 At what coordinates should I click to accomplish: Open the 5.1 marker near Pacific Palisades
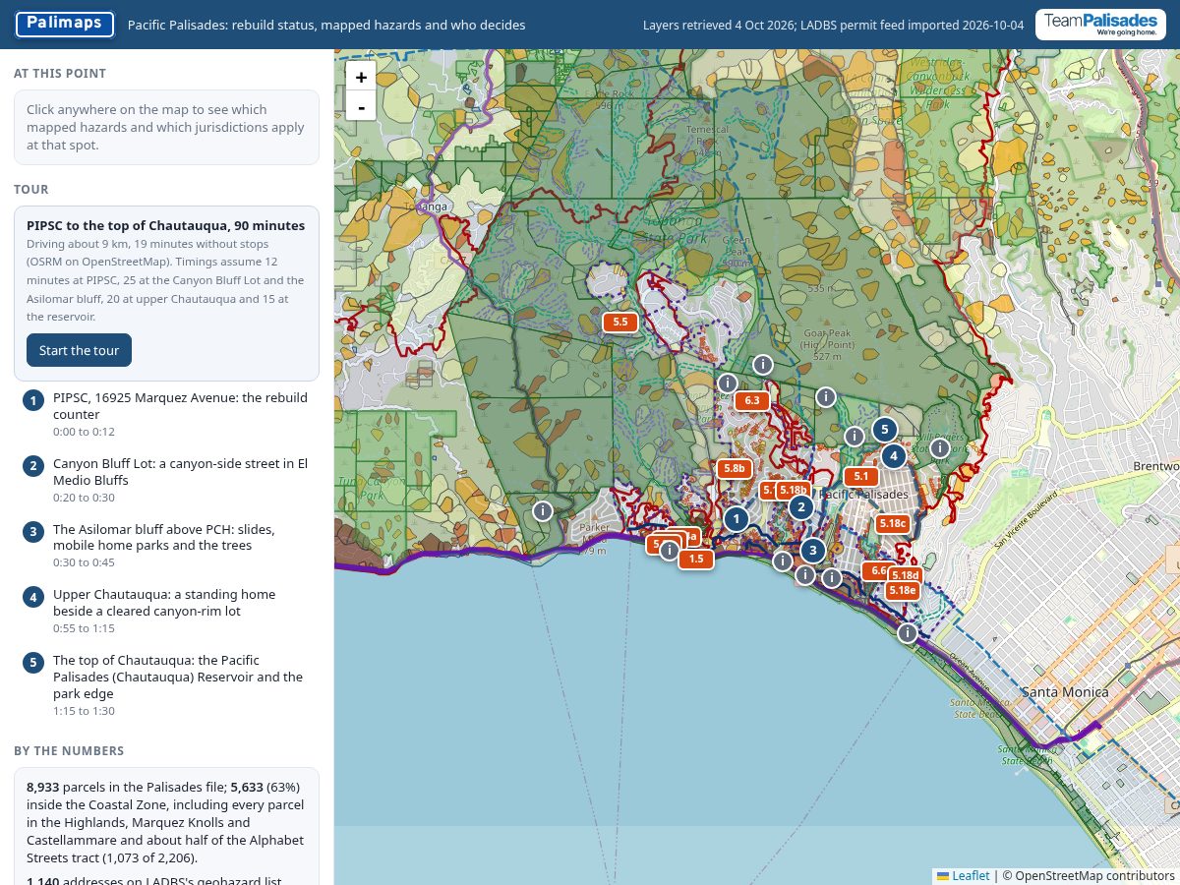coord(861,476)
